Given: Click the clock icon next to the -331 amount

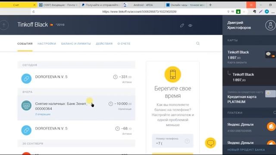Looking at the screenshot, I should click(115, 77).
